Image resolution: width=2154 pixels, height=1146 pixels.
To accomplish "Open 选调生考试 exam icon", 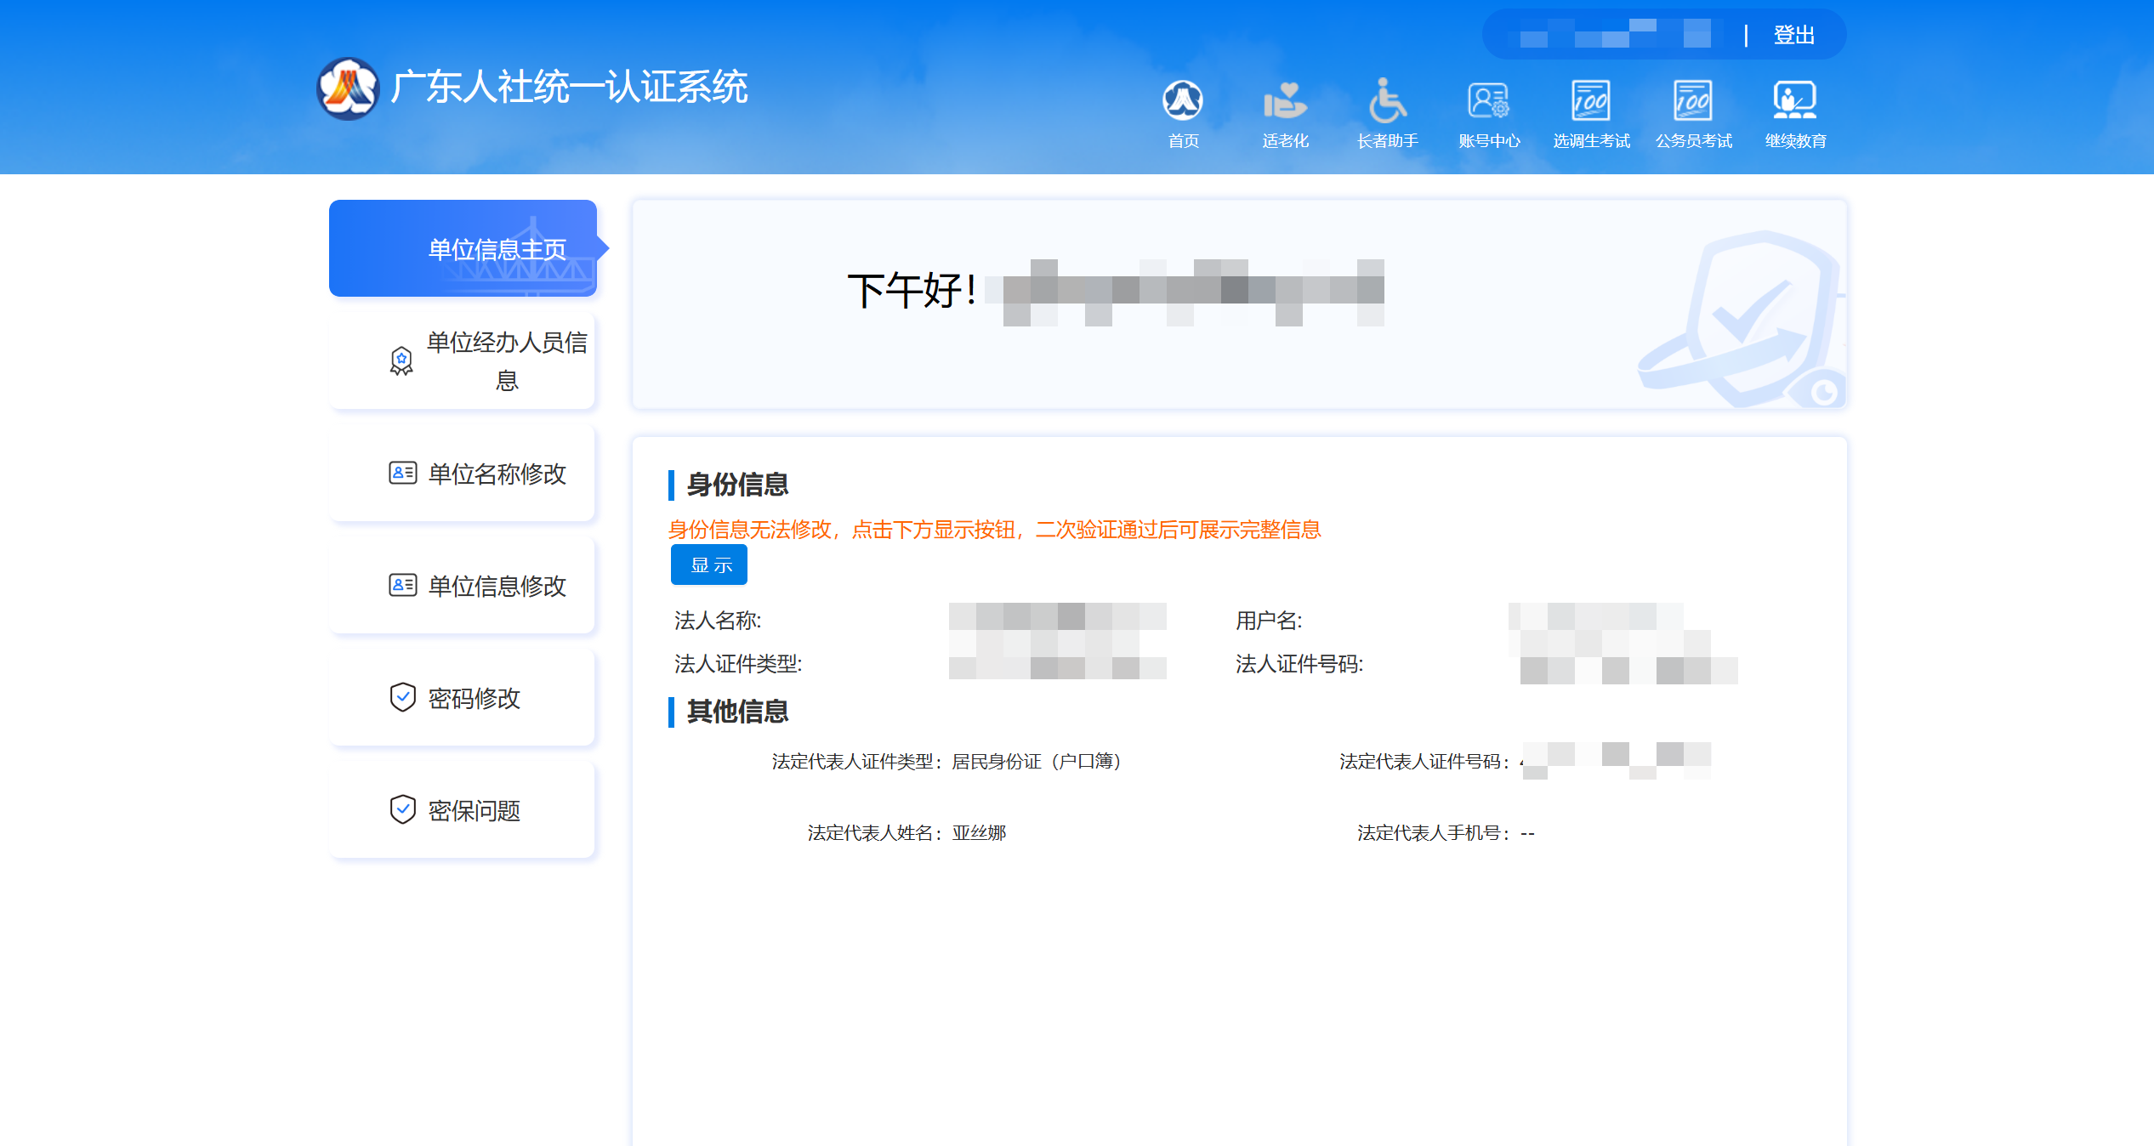I will [x=1590, y=101].
